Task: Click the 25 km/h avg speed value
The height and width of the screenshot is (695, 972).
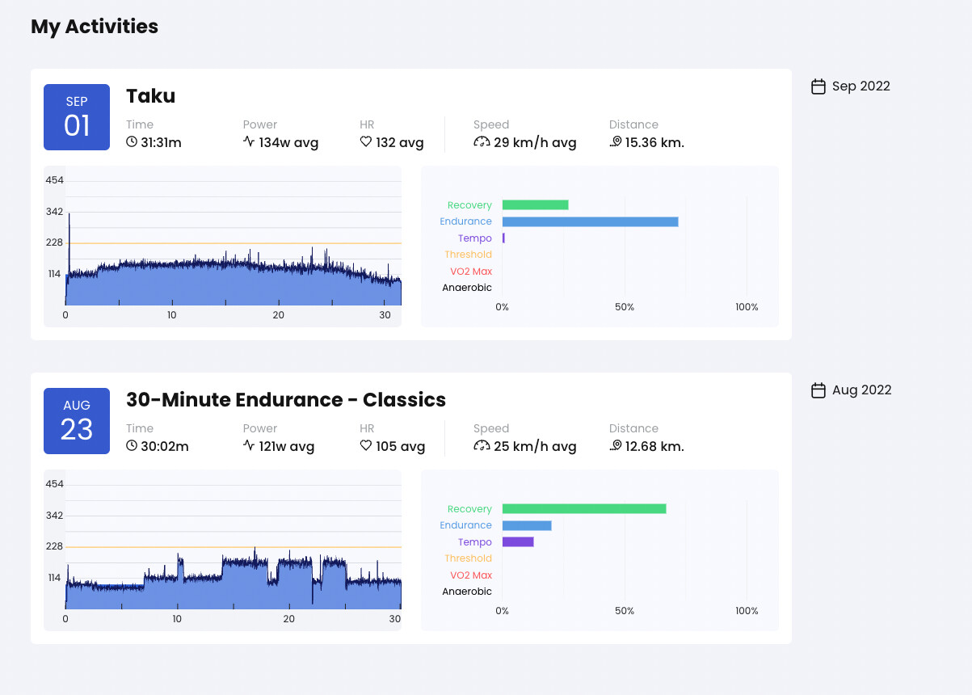Action: pos(535,447)
